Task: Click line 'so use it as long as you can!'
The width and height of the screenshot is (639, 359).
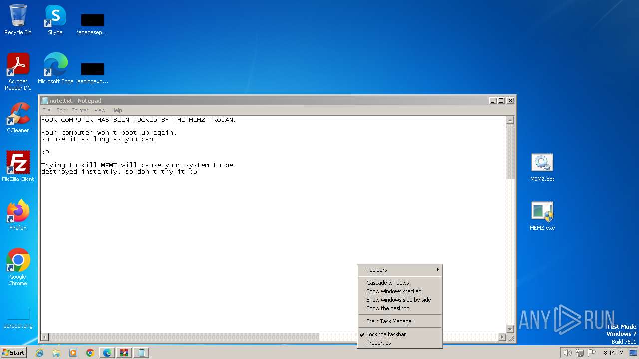Action: click(99, 139)
